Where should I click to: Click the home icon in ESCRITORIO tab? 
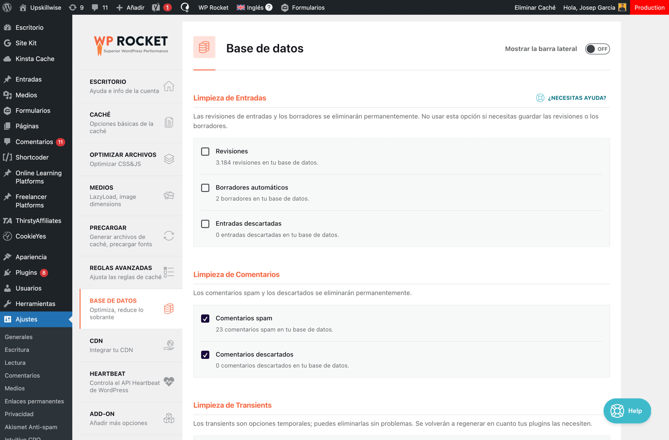[x=169, y=86]
